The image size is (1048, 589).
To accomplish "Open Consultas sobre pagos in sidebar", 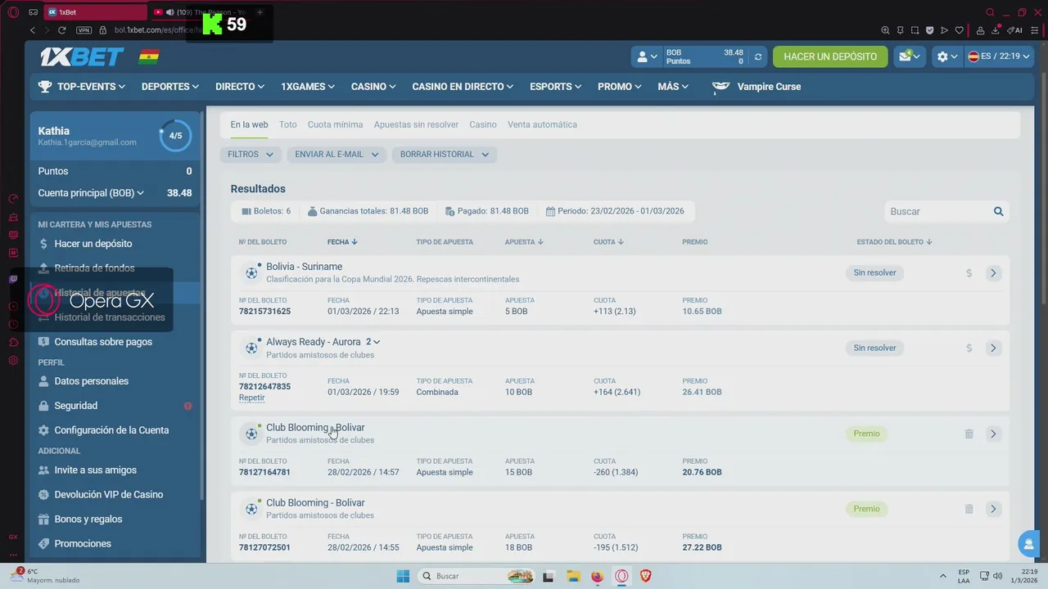I will click(x=102, y=342).
